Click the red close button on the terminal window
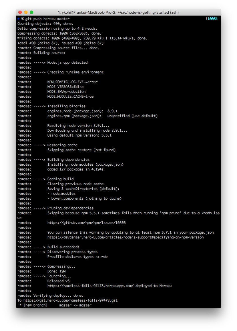The image size is (237, 331). click(x=19, y=12)
